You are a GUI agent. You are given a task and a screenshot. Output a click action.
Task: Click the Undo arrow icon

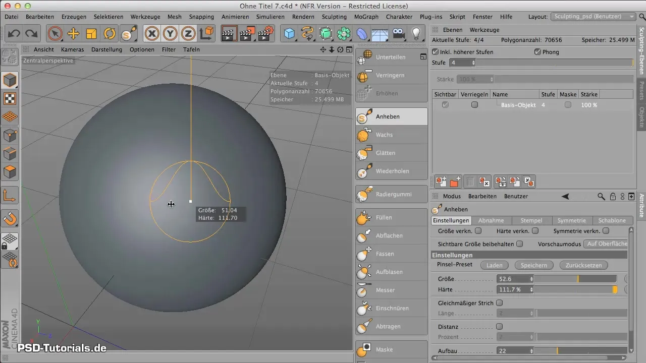14,34
